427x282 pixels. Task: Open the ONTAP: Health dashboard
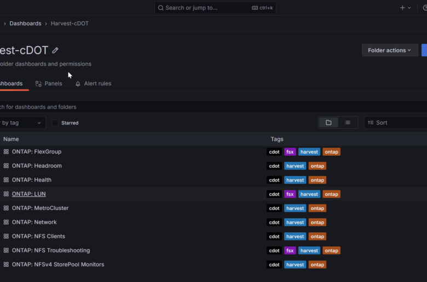(x=32, y=180)
